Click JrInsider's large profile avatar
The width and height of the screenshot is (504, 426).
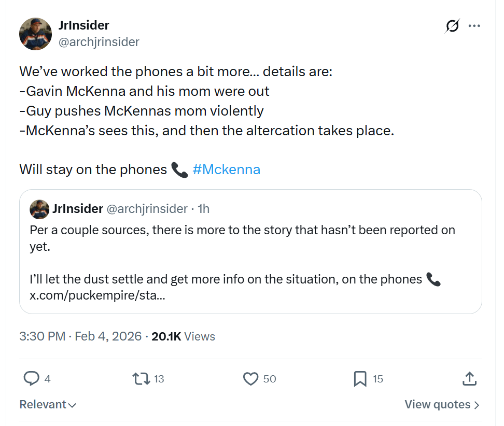tap(35, 34)
